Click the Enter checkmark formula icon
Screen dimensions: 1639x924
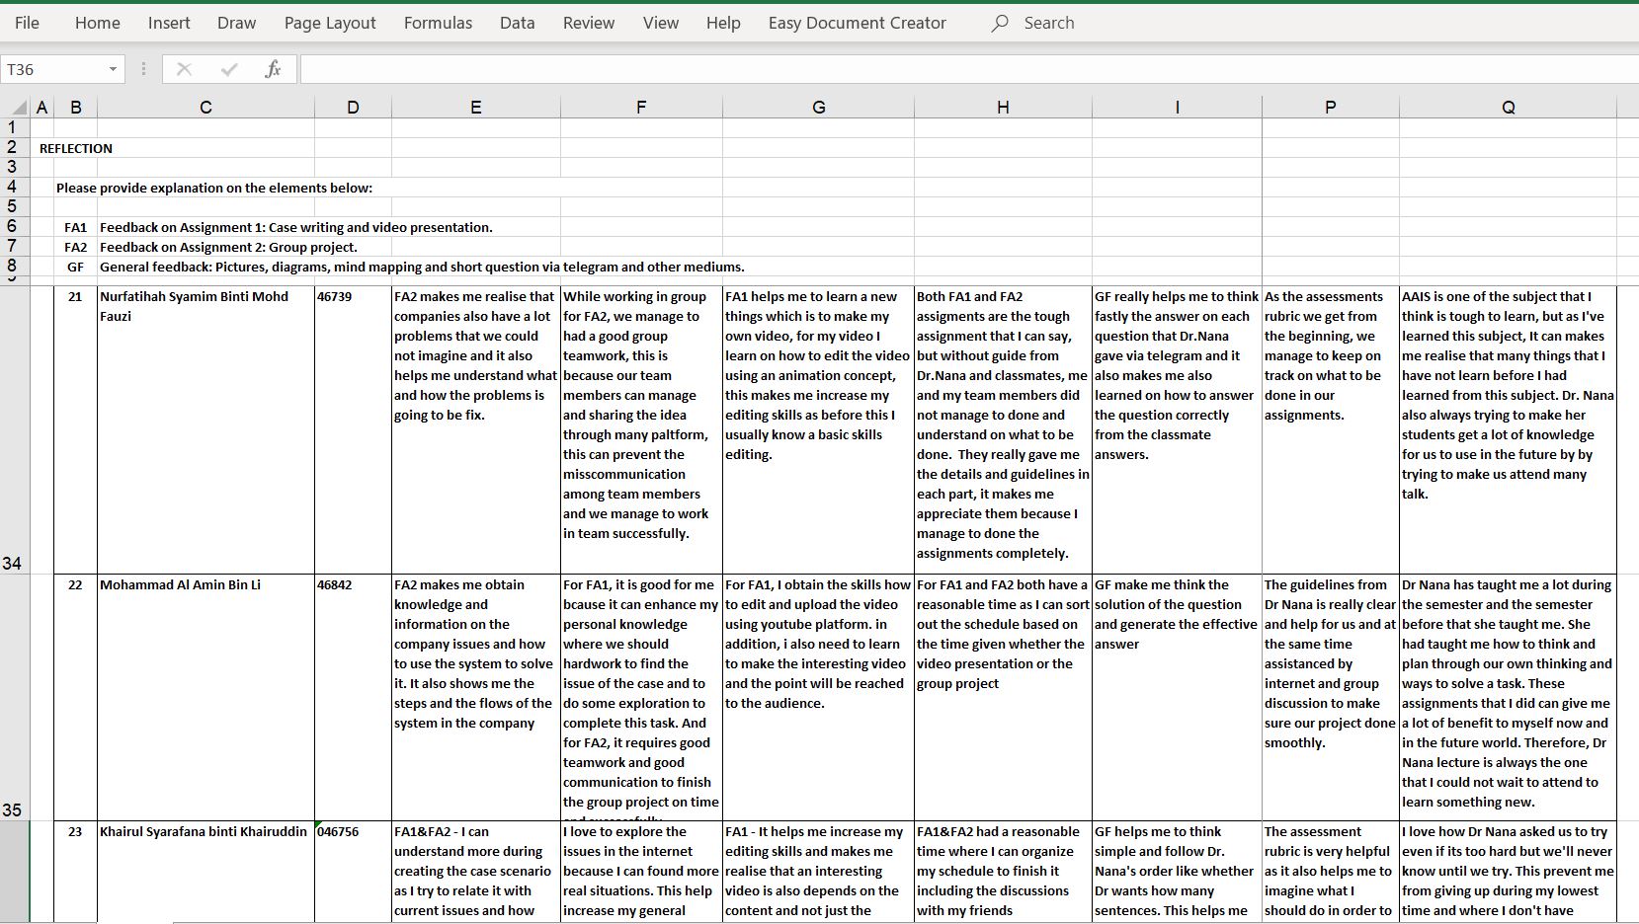coord(229,69)
